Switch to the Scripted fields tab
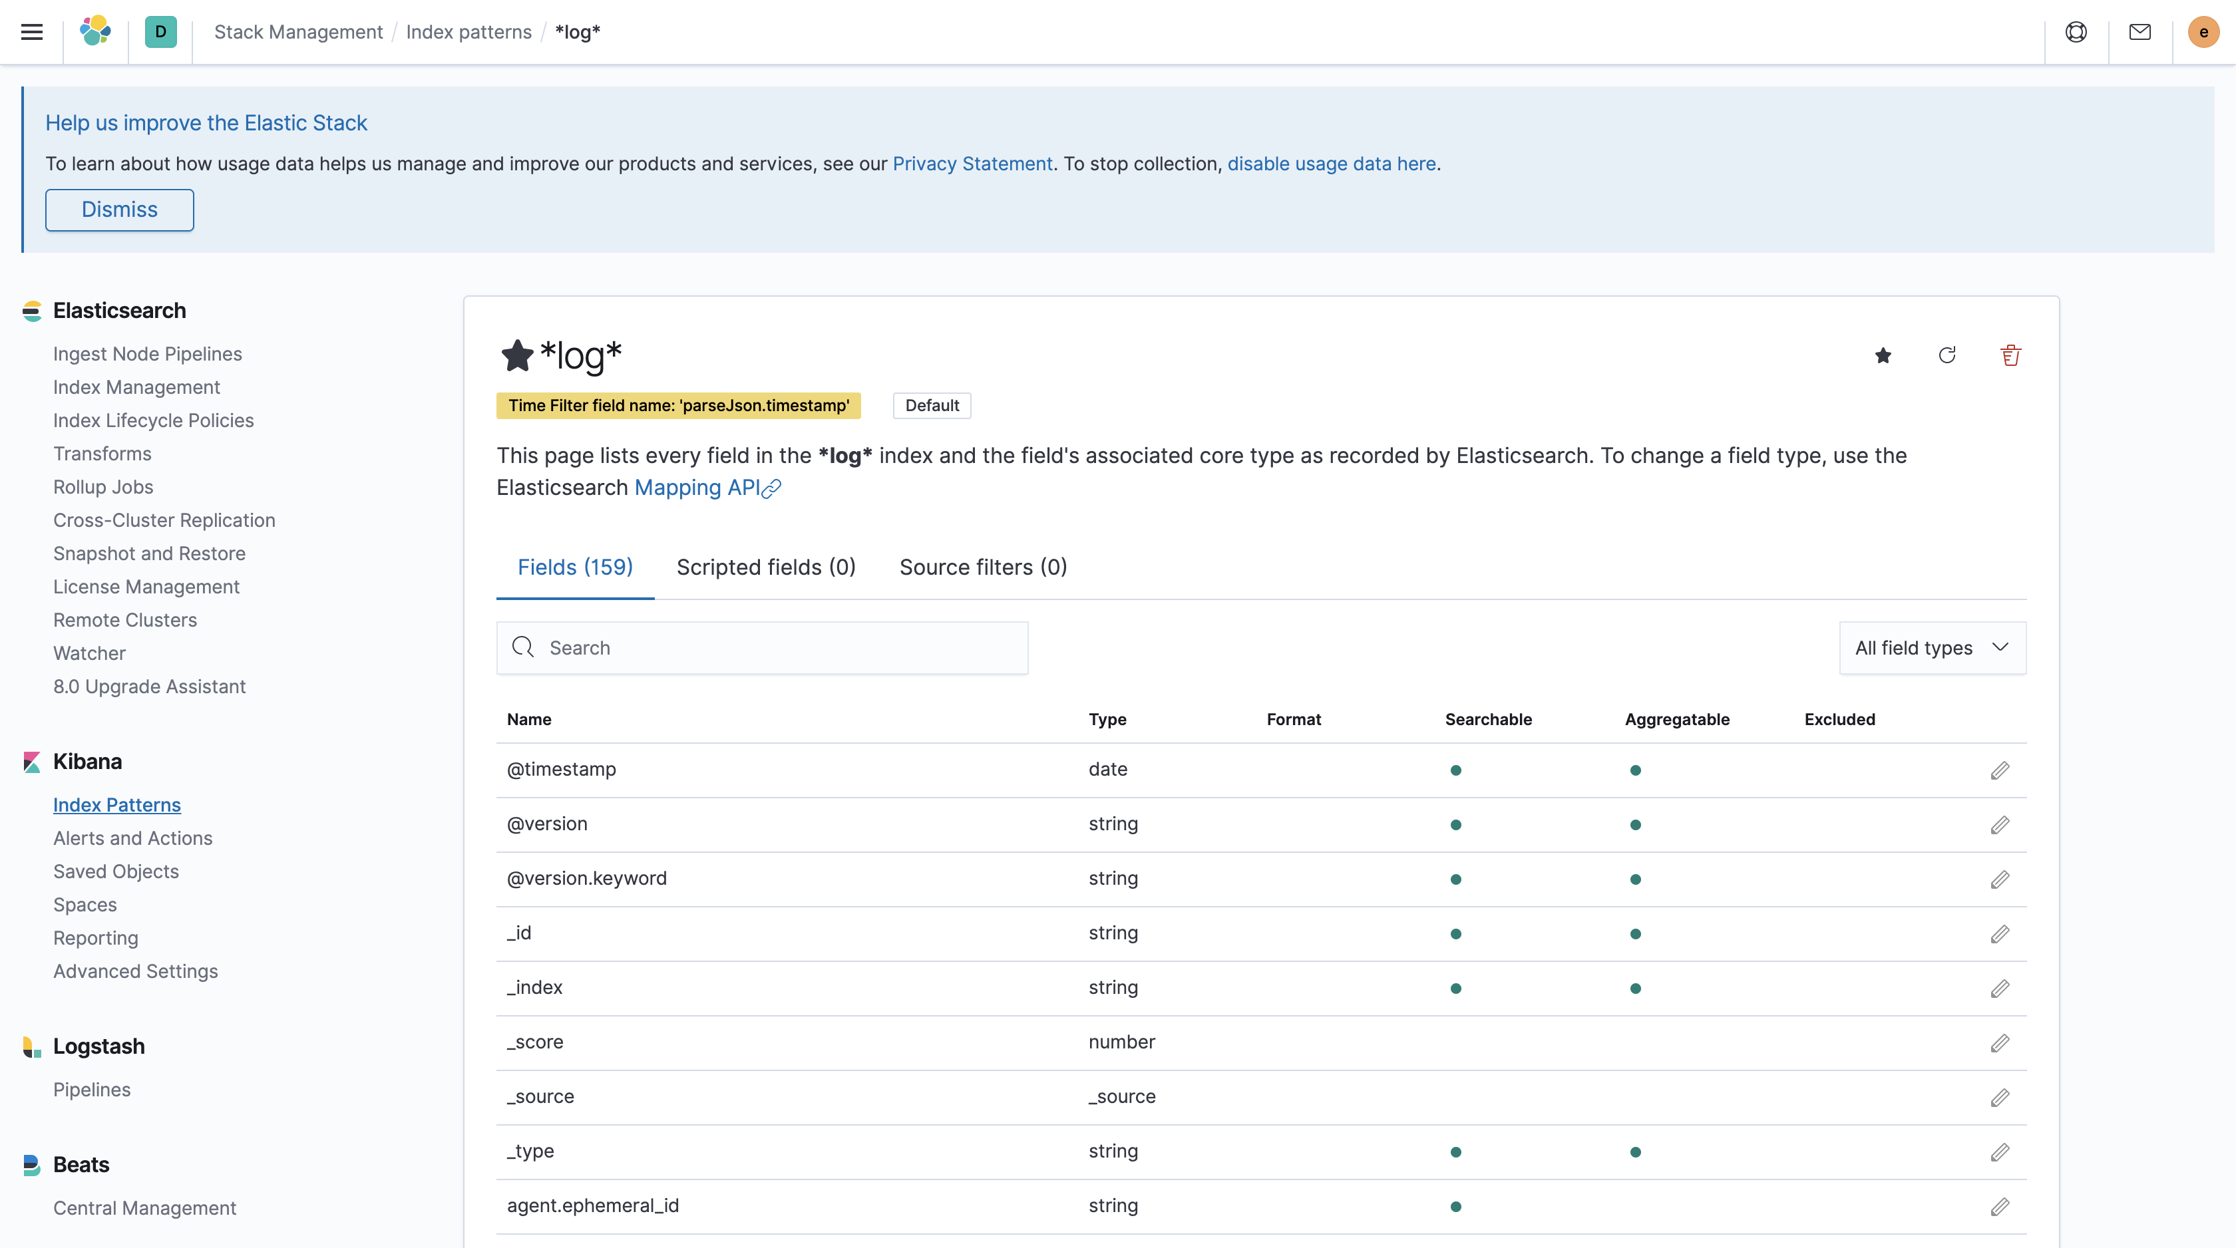 pos(765,567)
